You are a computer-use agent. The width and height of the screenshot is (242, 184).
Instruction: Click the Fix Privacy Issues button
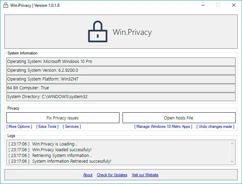pyautogui.click(x=63, y=118)
